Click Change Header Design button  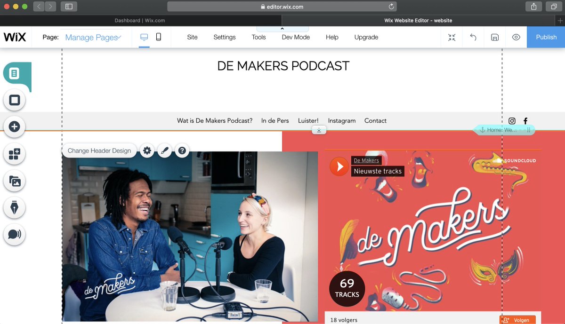tap(99, 150)
